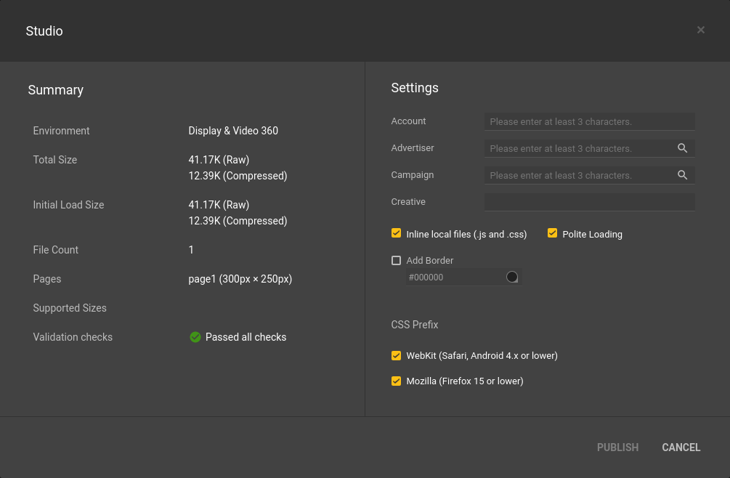
Task: Click into the Campaign text field
Action: [x=577, y=175]
